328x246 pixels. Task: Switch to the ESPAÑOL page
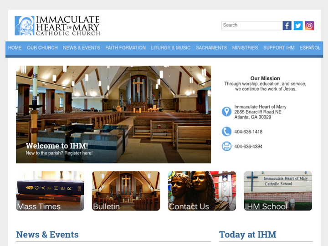tap(310, 48)
